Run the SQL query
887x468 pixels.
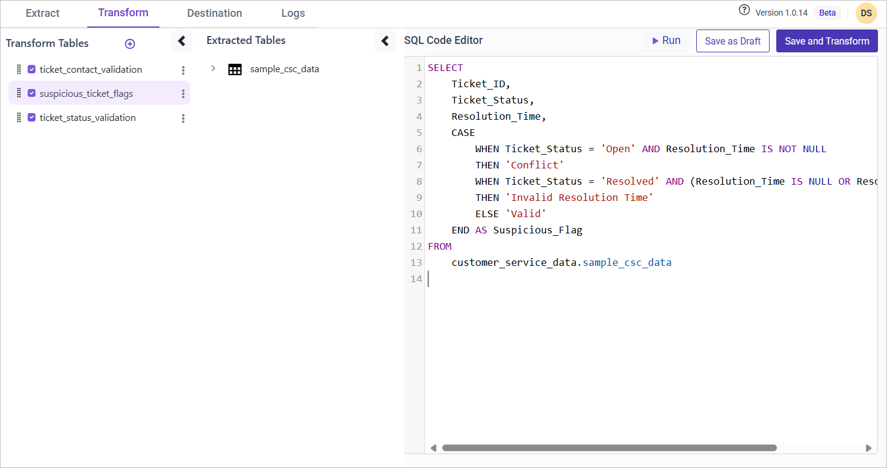point(666,41)
